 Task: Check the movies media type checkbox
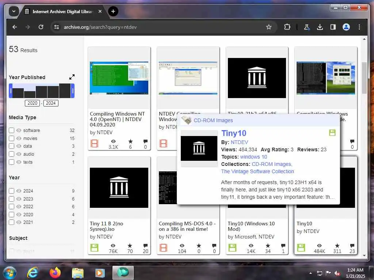[x=11, y=138]
